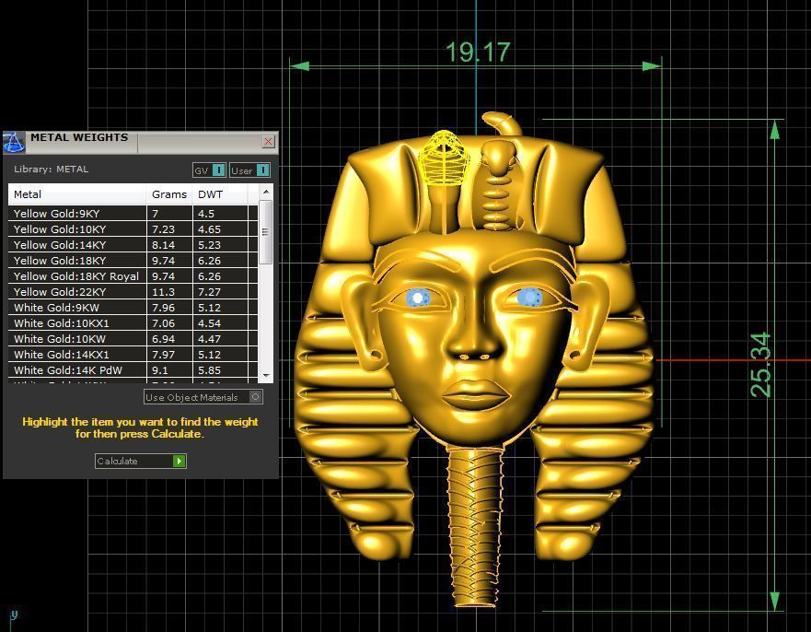Select Yellow Gold:9KY row
Viewport: 811px width, 632px height.
(x=133, y=213)
